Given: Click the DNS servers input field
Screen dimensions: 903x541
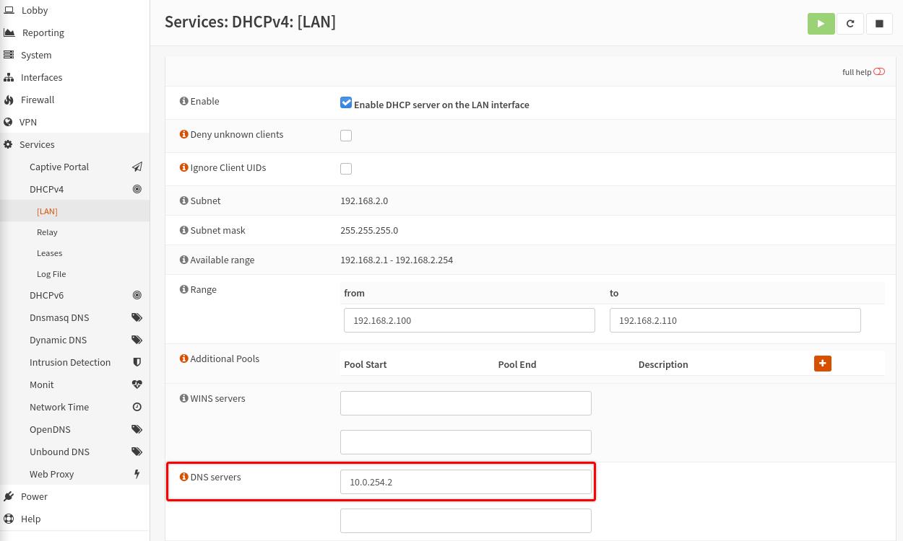Looking at the screenshot, I should (466, 482).
